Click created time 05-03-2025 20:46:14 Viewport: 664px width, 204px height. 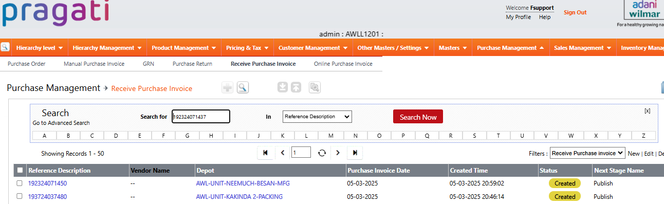(476, 197)
